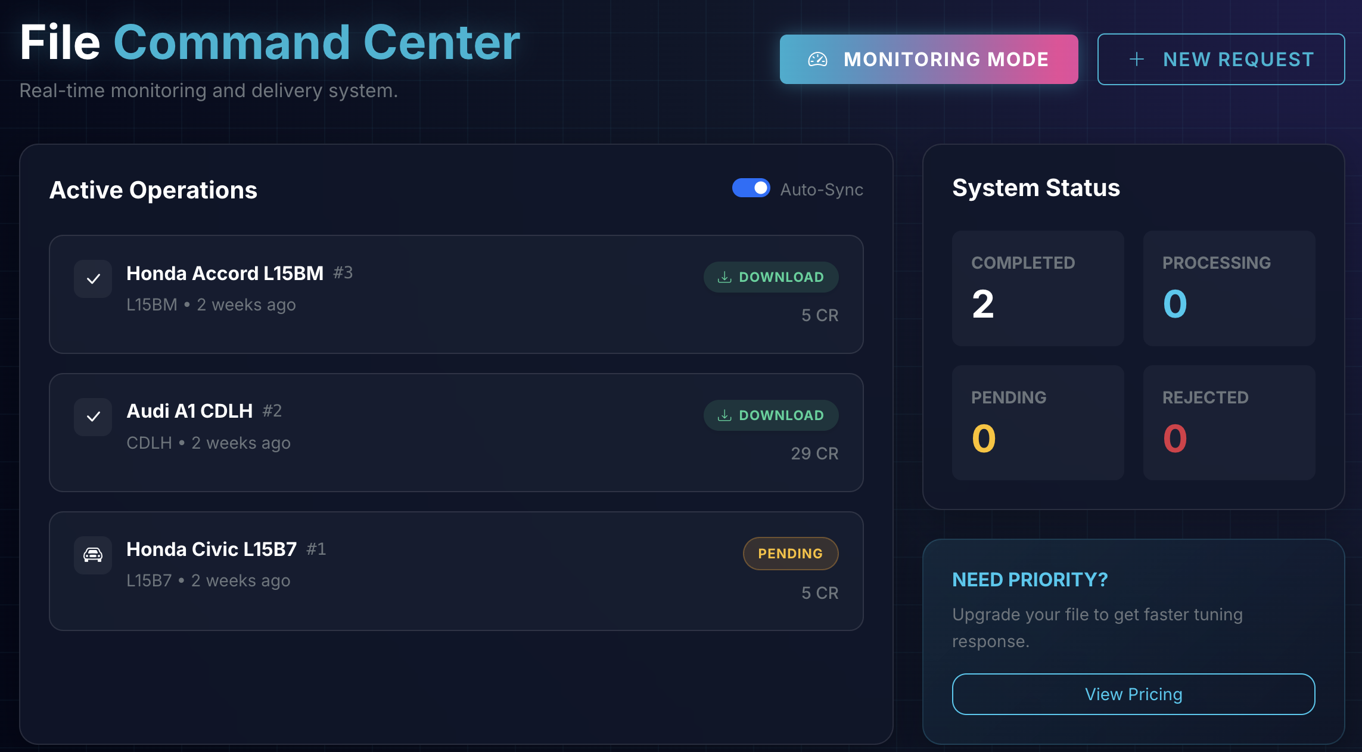Image resolution: width=1362 pixels, height=752 pixels.
Task: Click the COMPLETED status card showing 2
Action: [x=1038, y=288]
